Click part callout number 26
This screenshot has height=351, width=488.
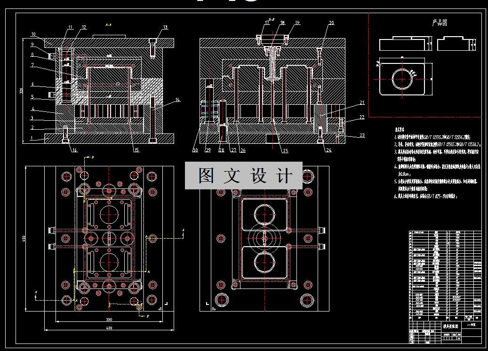[x=243, y=151]
